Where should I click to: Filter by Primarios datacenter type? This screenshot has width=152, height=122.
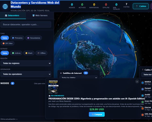tap(17, 38)
